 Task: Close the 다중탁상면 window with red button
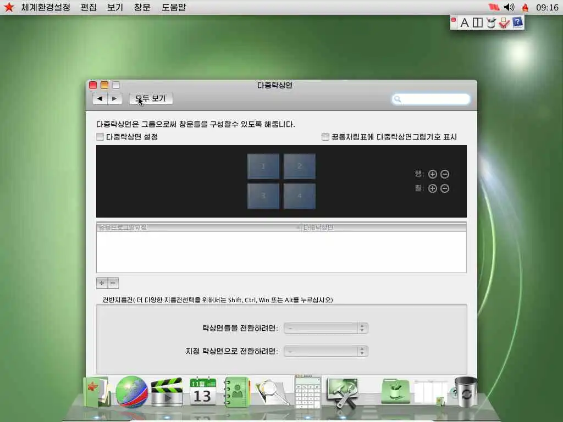tap(93, 85)
